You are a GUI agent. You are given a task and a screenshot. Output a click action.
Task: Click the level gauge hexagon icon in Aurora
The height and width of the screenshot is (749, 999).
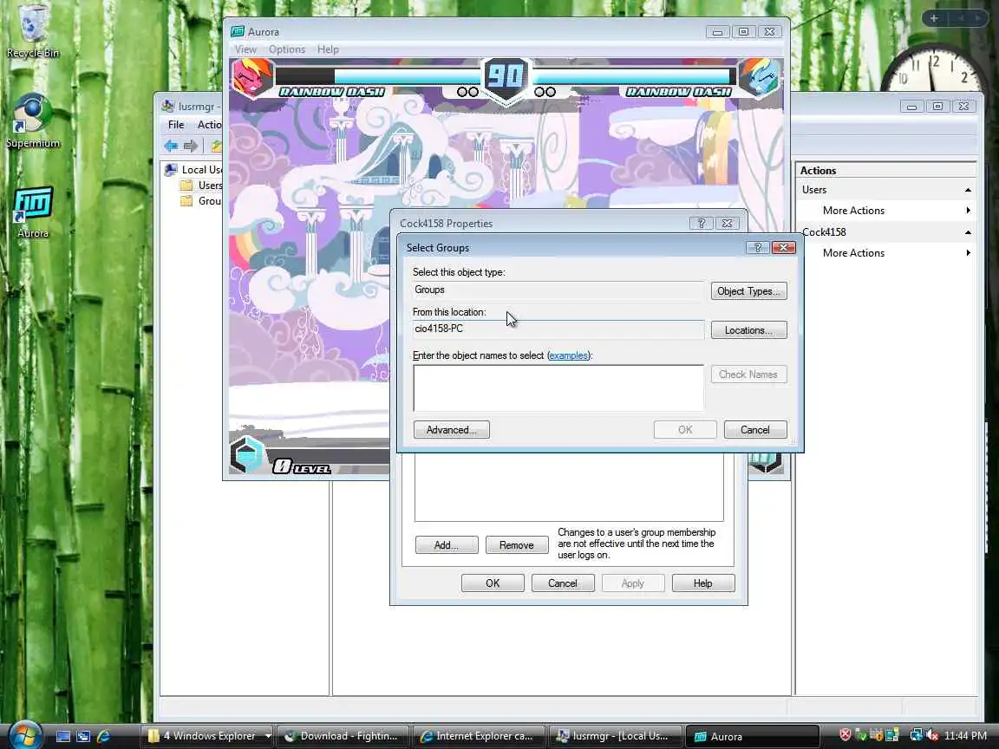(246, 455)
